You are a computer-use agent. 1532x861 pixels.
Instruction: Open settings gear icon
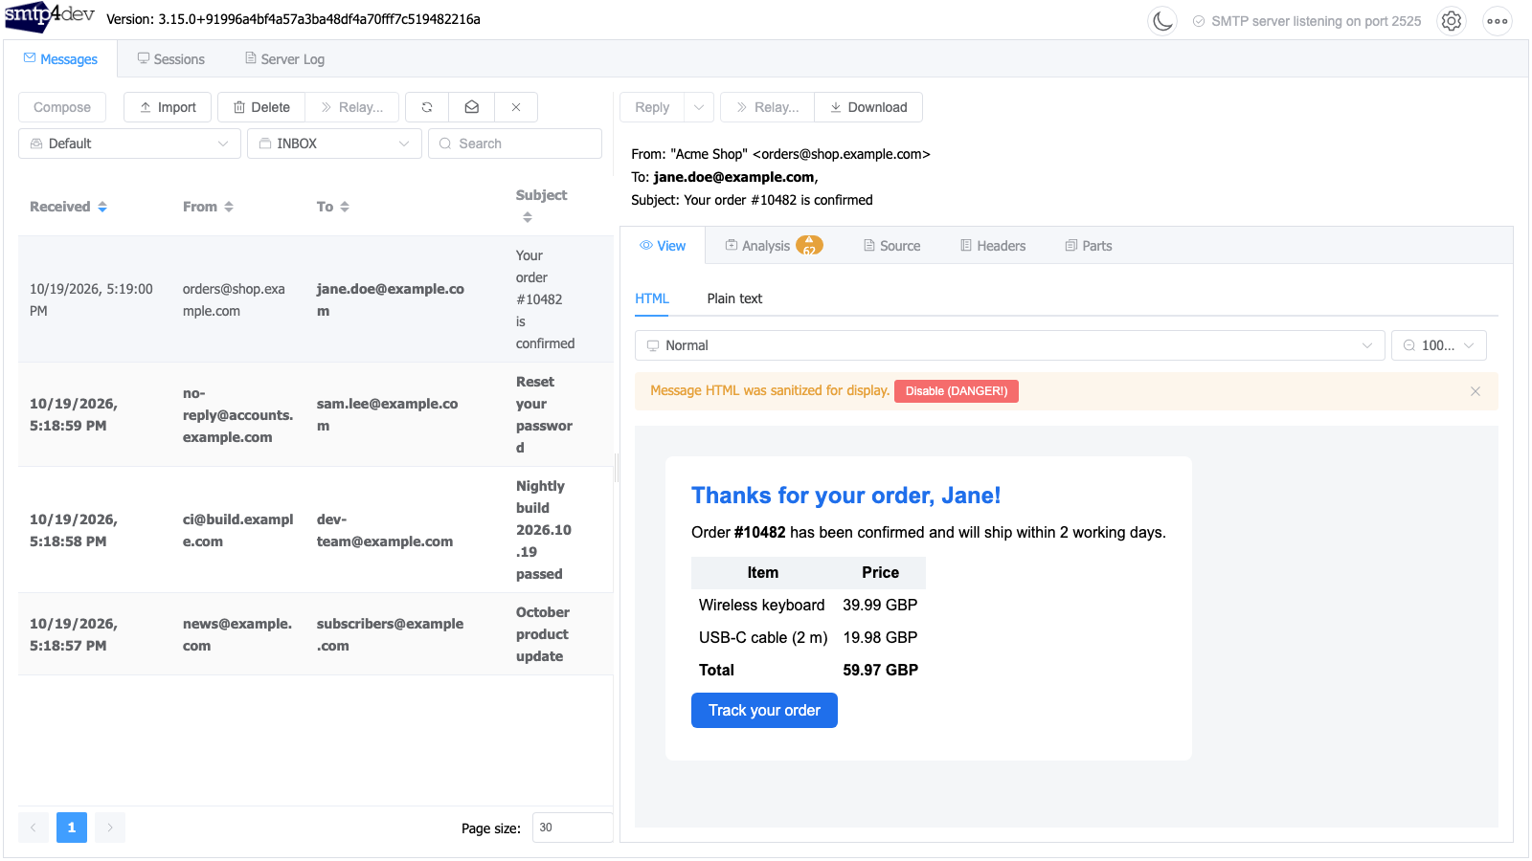(x=1452, y=21)
